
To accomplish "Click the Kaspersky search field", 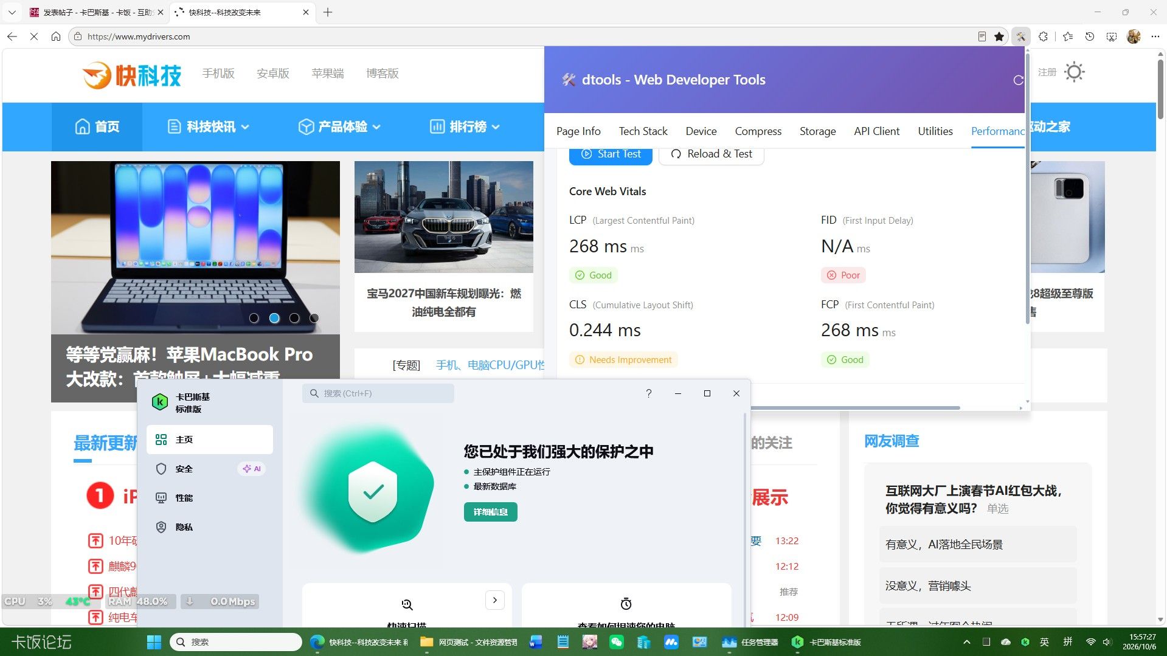I will click(x=378, y=393).
